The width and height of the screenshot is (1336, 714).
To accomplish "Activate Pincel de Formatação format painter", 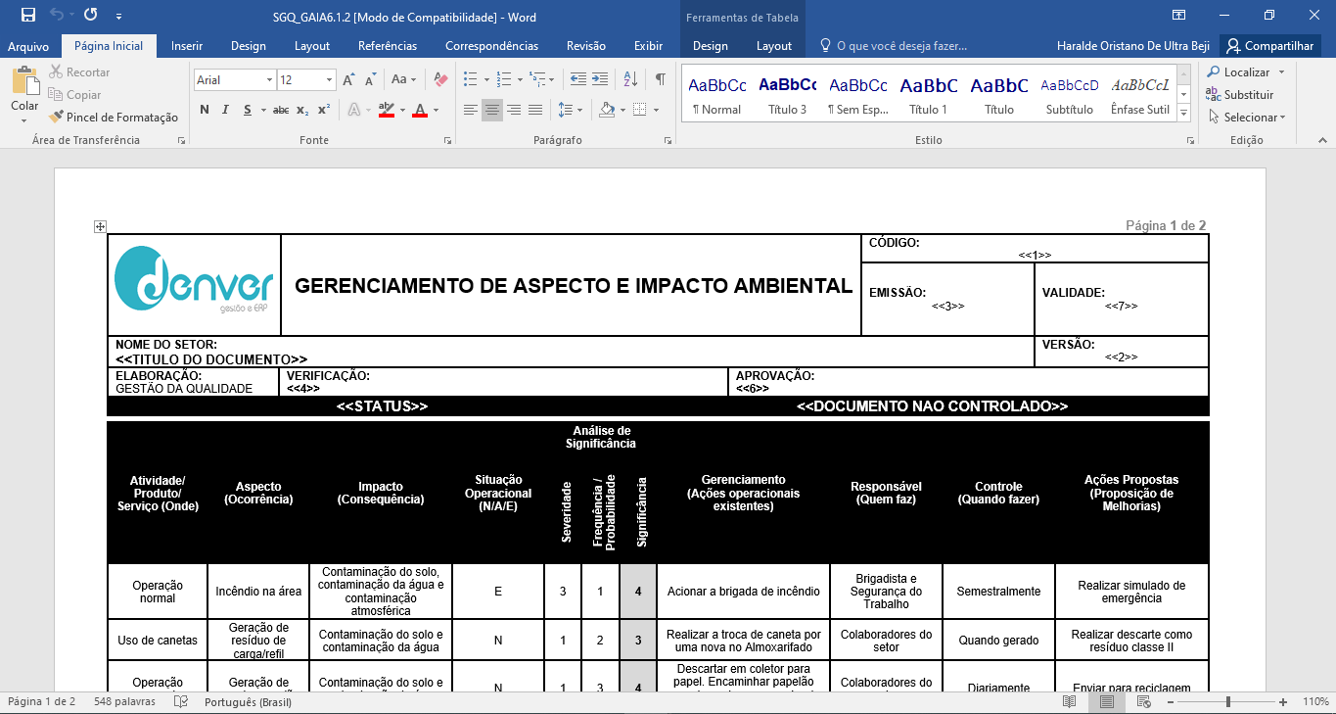I will point(114,118).
